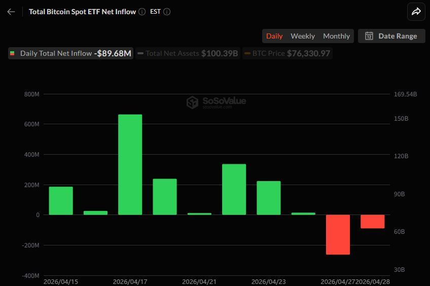
Task: Click the calendar icon in Date Range
Action: (369, 36)
